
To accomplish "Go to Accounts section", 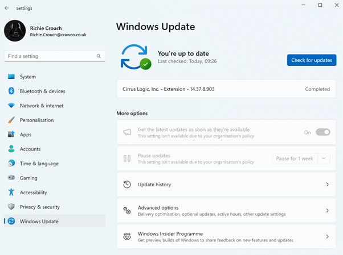I will [x=55, y=149].
